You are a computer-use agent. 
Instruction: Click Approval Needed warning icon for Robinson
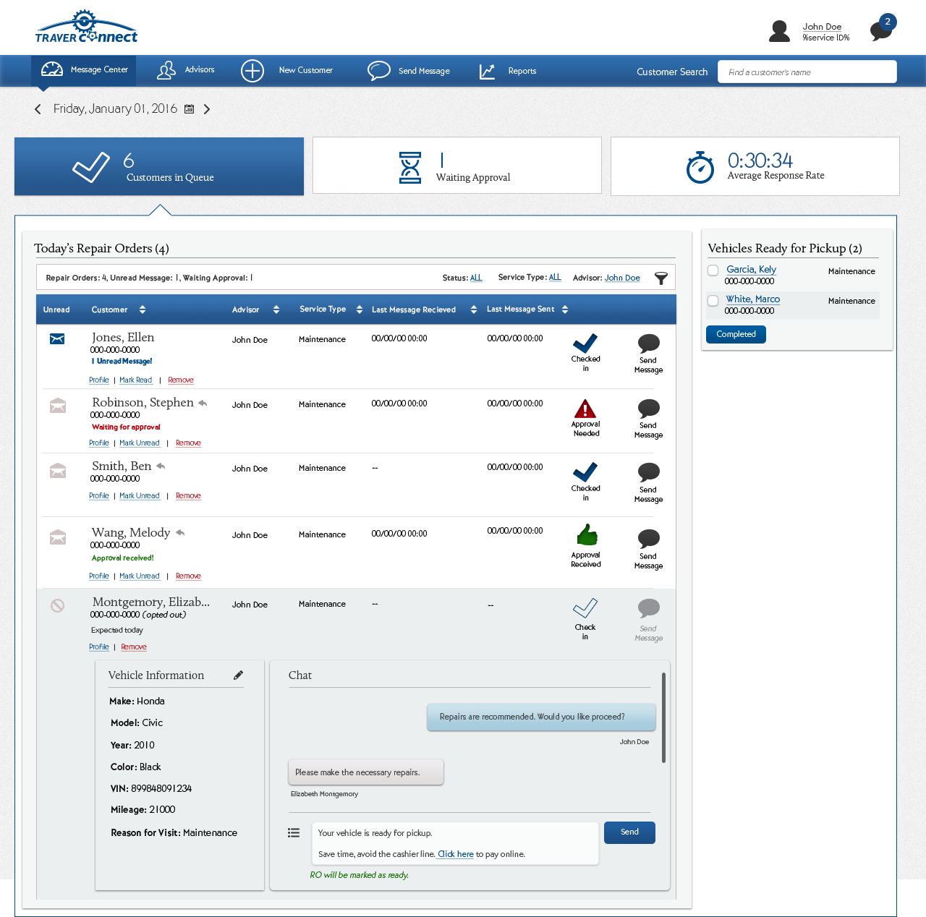585,409
